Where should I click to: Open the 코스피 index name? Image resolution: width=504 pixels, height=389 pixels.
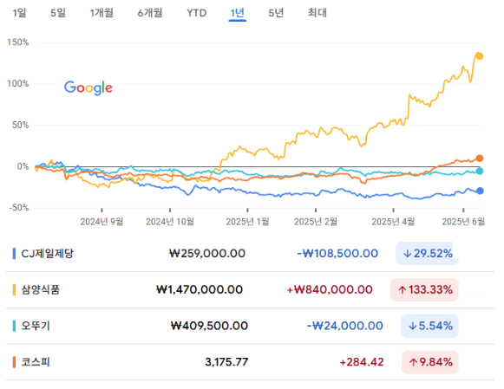pyautogui.click(x=36, y=362)
